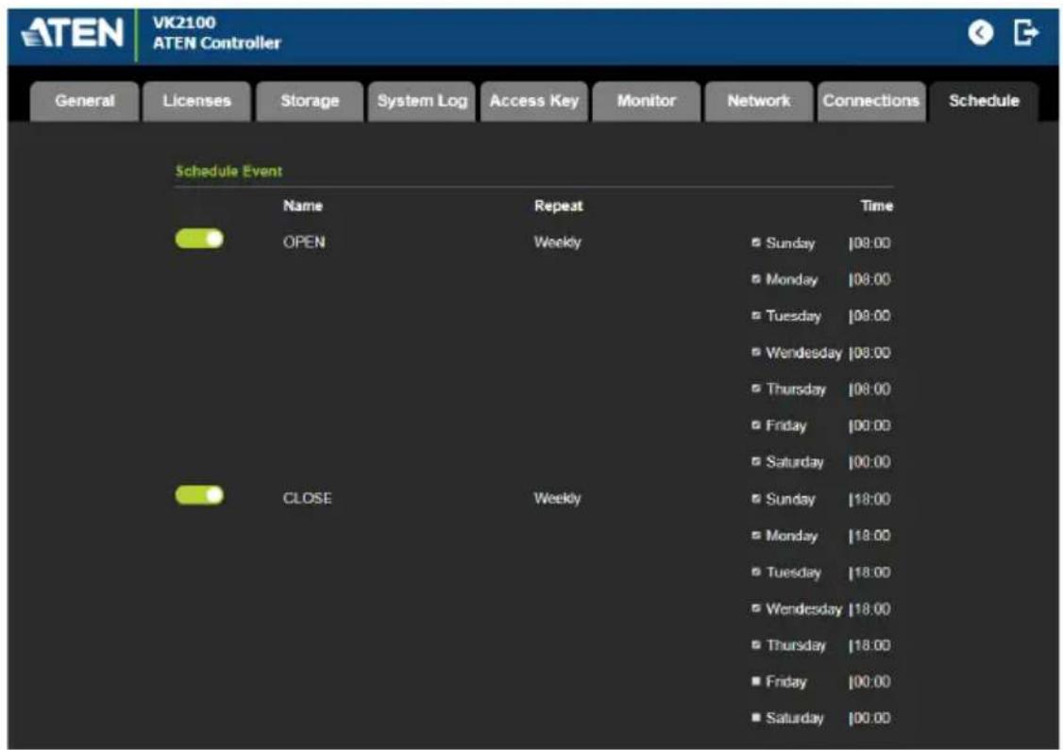Switch to the Storage tab
Image resolution: width=1063 pixels, height=750 pixels.
(310, 101)
